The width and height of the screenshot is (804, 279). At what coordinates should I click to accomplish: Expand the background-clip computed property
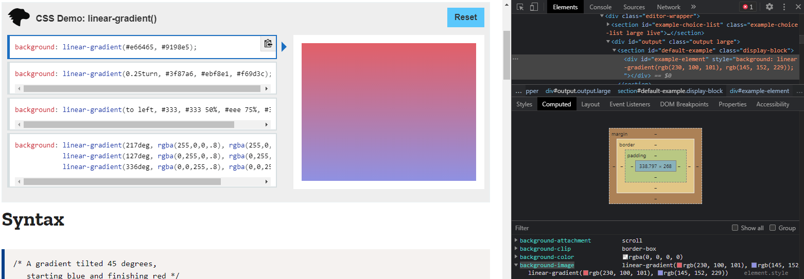click(x=516, y=249)
